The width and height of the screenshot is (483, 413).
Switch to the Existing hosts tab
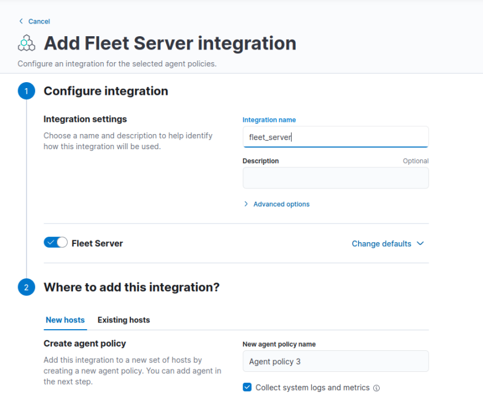tap(124, 320)
